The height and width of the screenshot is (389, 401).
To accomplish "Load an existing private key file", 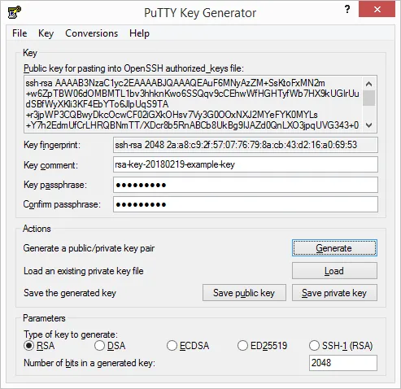I will coord(334,271).
